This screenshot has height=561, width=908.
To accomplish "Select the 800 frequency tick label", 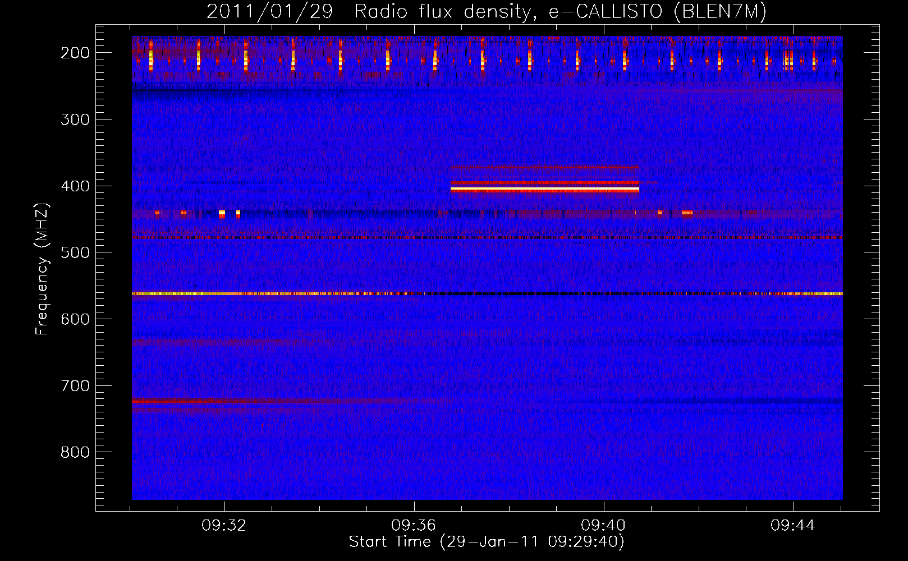I will [75, 452].
